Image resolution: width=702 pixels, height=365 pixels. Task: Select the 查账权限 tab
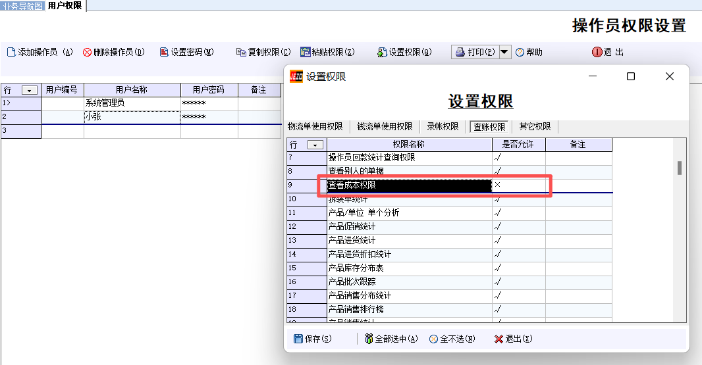pos(489,127)
